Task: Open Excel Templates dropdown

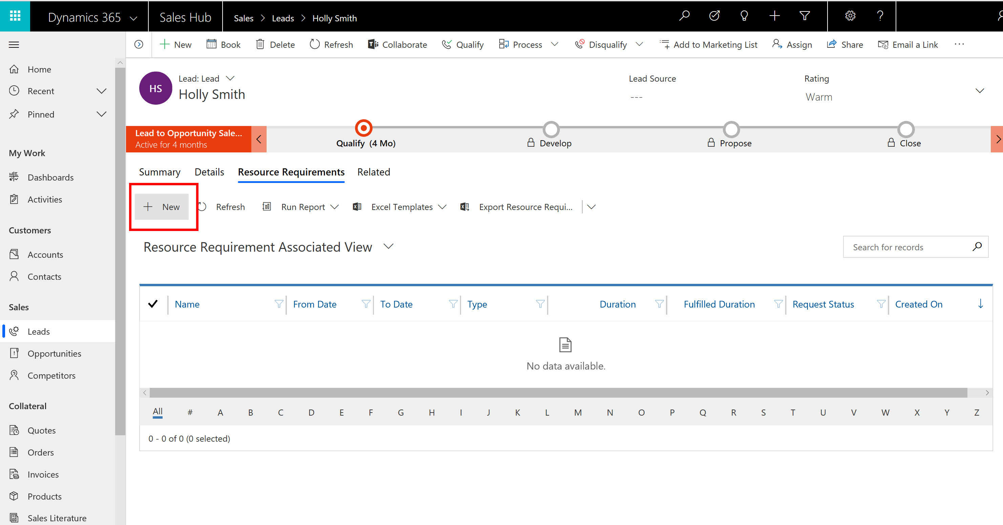Action: 442,207
